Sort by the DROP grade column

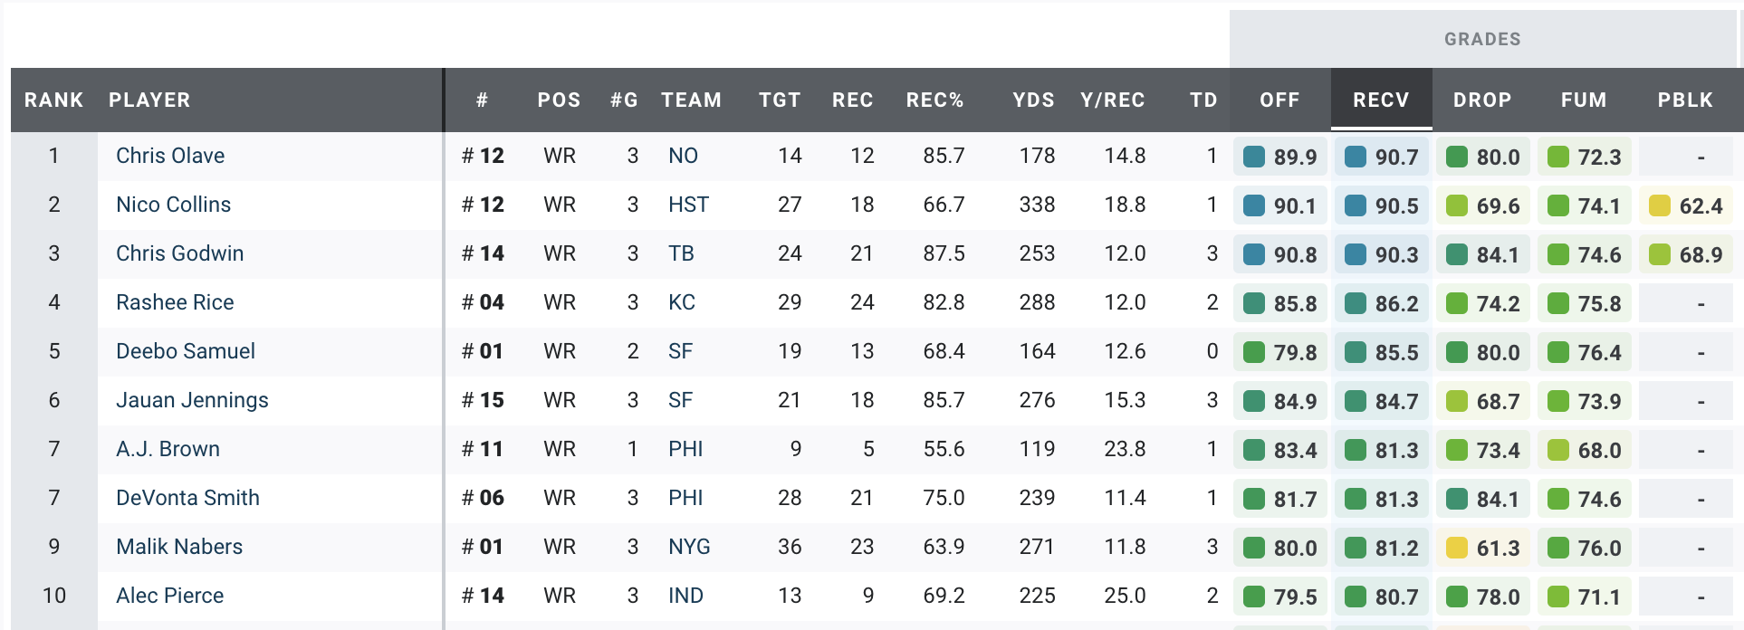(x=1482, y=100)
